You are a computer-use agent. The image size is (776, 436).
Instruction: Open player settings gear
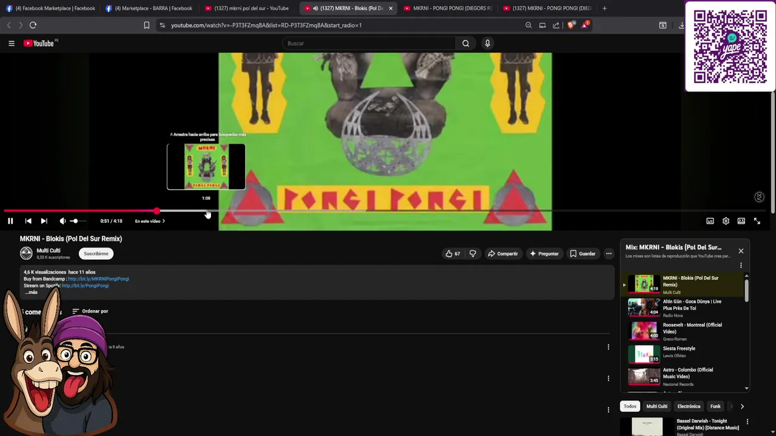point(726,221)
